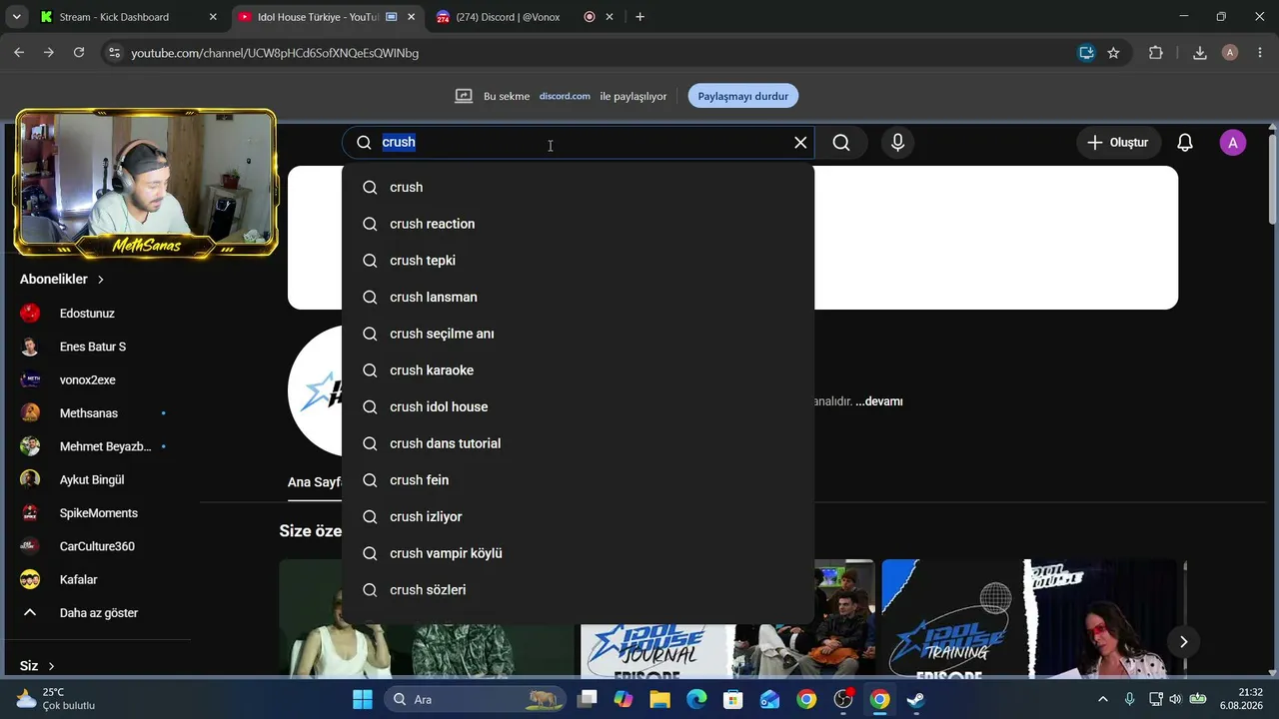
Task: Open Microsoft Store from the taskbar
Action: (x=733, y=699)
